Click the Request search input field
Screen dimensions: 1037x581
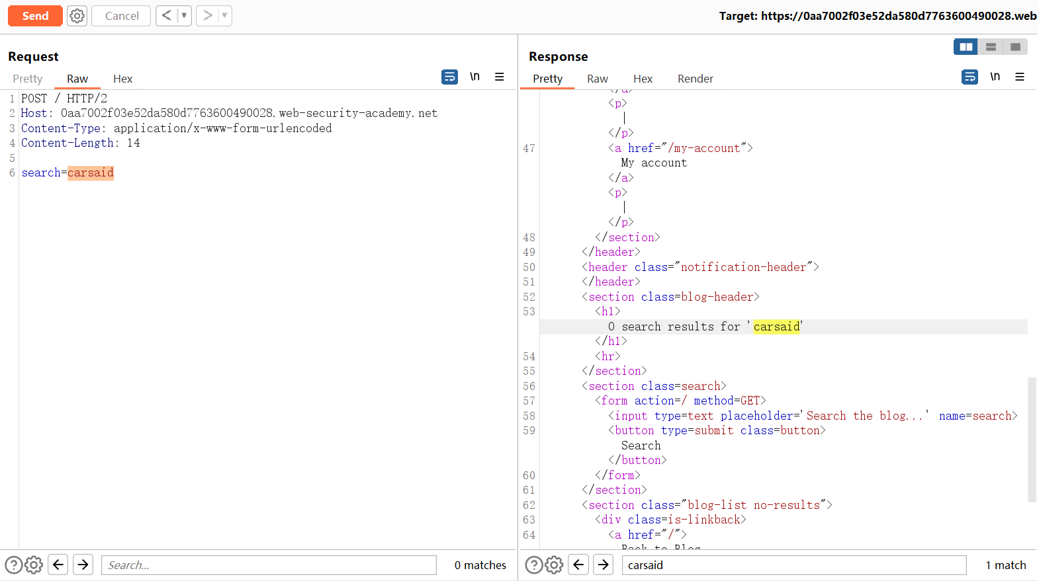click(269, 565)
